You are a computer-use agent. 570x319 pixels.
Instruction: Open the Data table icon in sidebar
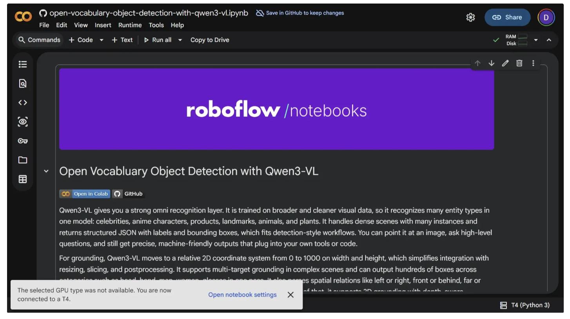click(x=23, y=179)
